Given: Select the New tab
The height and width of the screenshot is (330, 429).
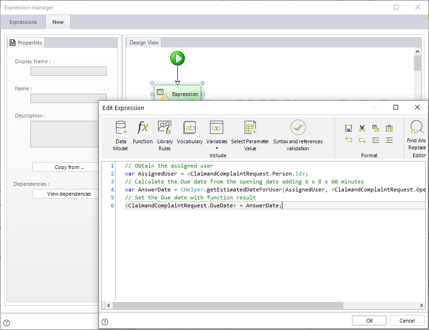Looking at the screenshot, I should tap(58, 22).
